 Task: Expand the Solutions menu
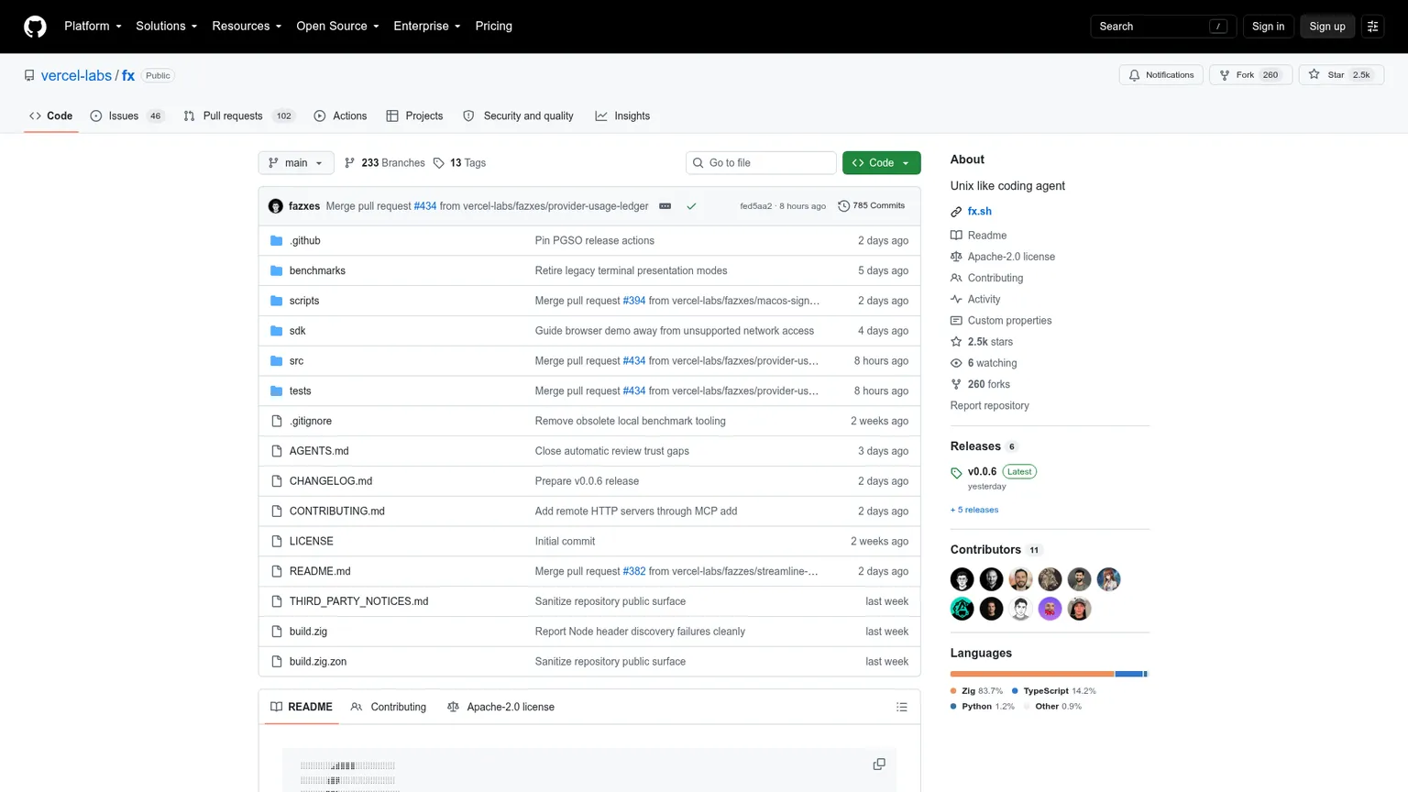click(x=167, y=27)
